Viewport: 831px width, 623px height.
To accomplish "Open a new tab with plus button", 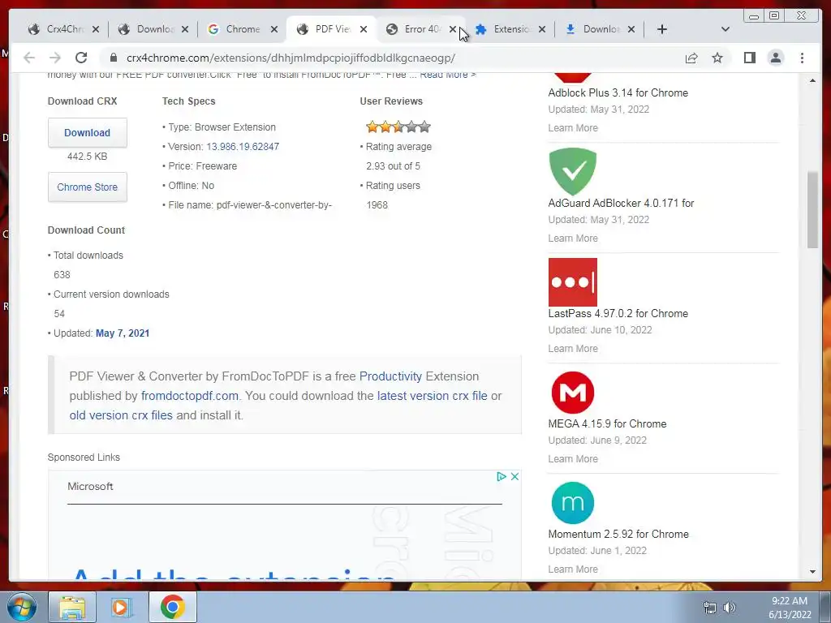I will pyautogui.click(x=662, y=29).
